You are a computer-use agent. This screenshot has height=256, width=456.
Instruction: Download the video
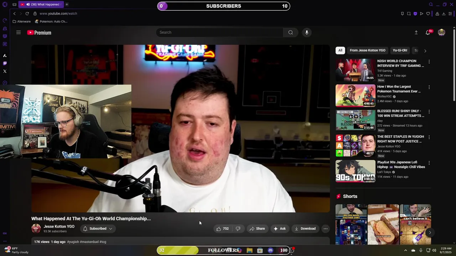(x=305, y=229)
